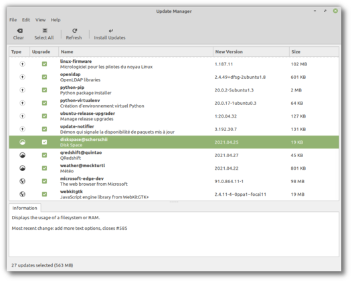Open the Help menu
The height and width of the screenshot is (282, 352).
coord(56,20)
